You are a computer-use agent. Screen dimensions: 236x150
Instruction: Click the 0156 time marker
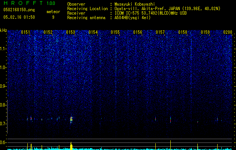pos(138,32)
